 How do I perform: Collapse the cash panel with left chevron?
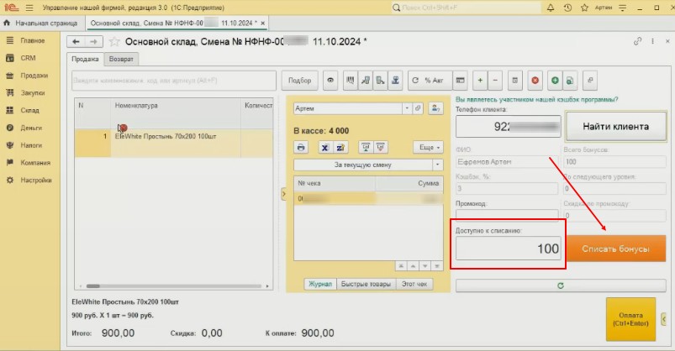point(283,194)
